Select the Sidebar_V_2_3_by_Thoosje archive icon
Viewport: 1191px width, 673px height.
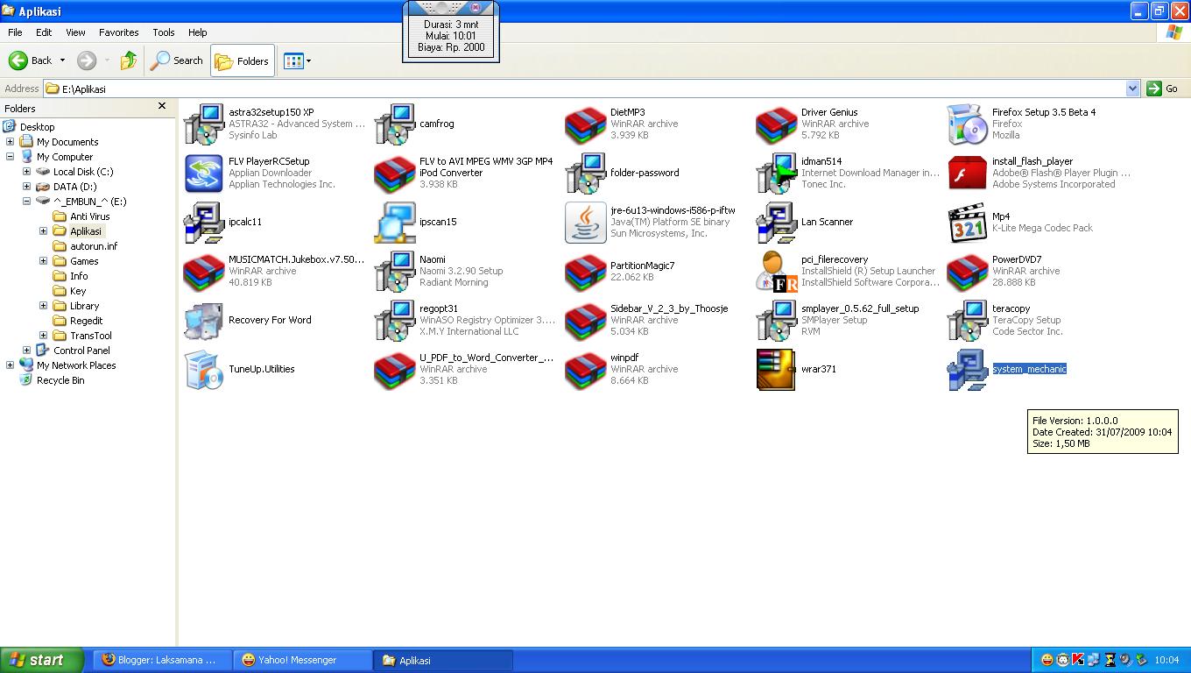[x=586, y=320]
